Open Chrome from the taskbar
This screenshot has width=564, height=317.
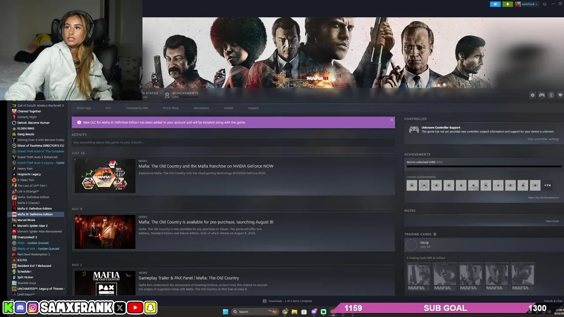(x=285, y=312)
